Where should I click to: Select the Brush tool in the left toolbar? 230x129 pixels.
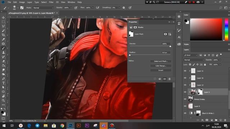3,48
